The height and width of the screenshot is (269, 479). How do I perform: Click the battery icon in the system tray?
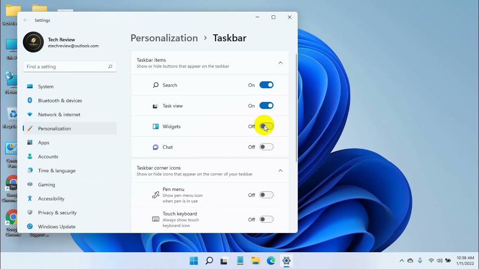pos(448,261)
